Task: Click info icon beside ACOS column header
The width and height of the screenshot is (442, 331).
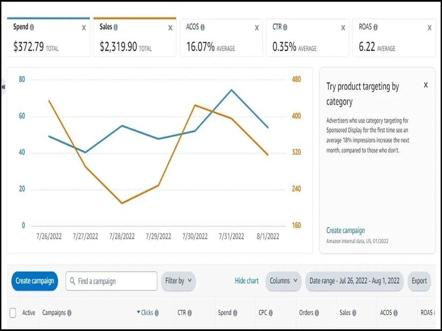Action: [396, 313]
